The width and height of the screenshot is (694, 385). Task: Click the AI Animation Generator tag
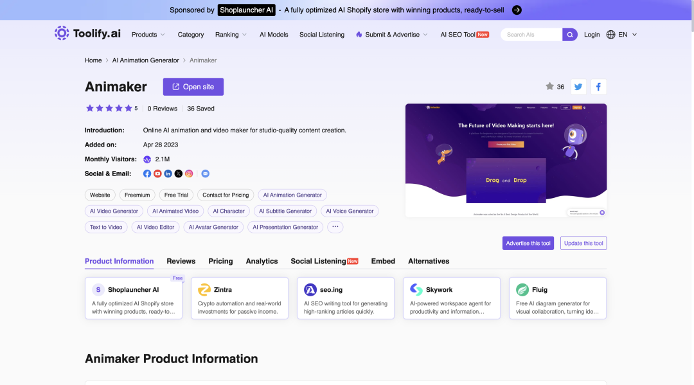tap(292, 195)
